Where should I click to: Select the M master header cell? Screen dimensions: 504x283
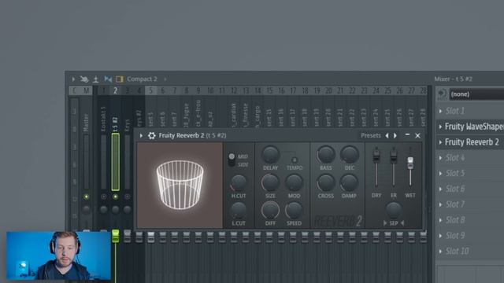(86, 91)
